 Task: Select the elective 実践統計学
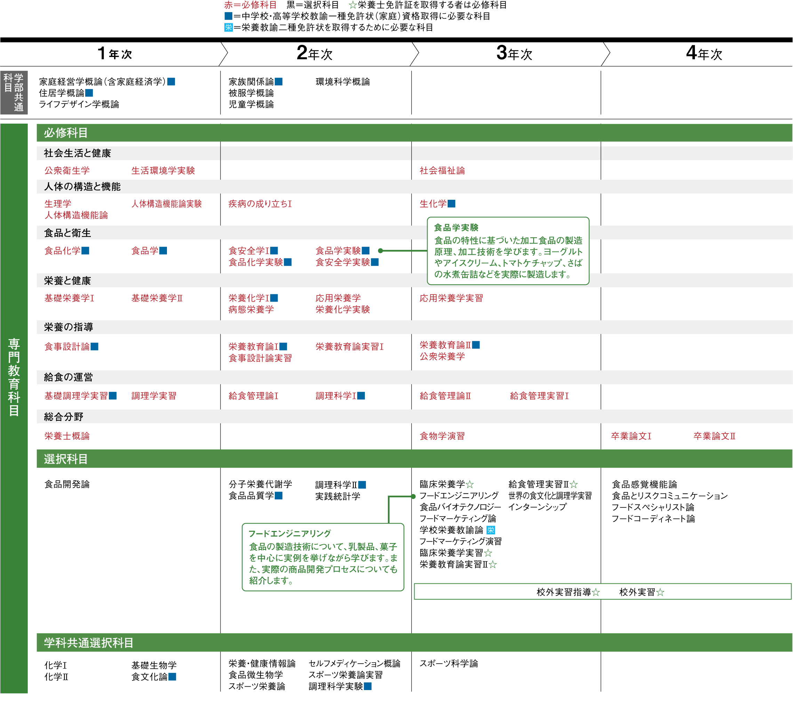338,497
